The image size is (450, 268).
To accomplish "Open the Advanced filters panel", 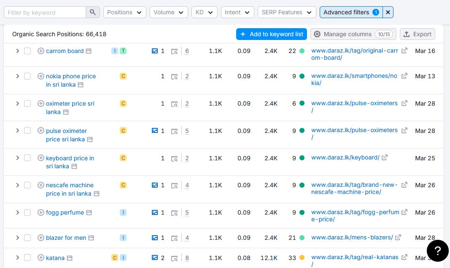I will point(350,13).
